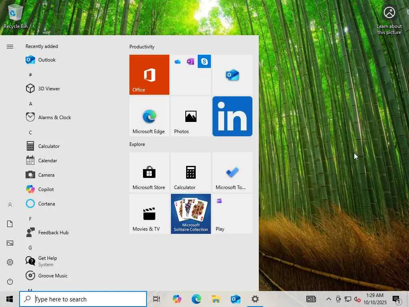409x307 pixels.
Task: Open Microsoft Solitaire Collection tile
Action: click(191, 214)
